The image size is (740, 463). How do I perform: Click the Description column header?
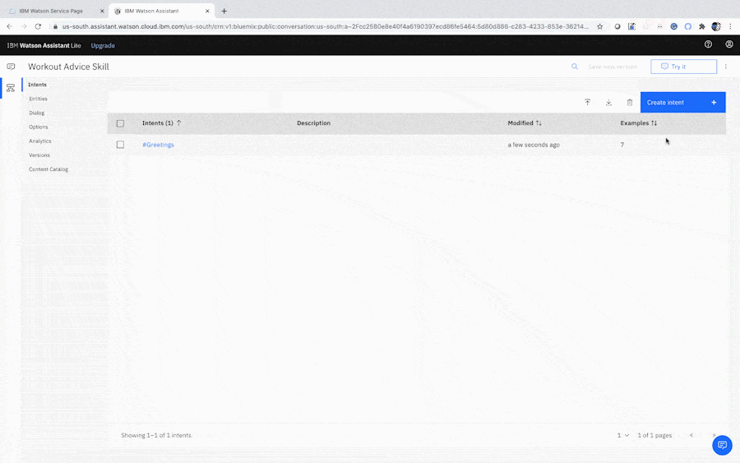313,123
